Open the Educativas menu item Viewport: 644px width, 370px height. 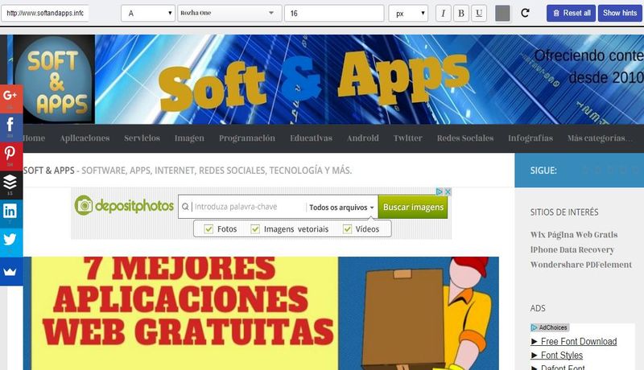tap(311, 138)
